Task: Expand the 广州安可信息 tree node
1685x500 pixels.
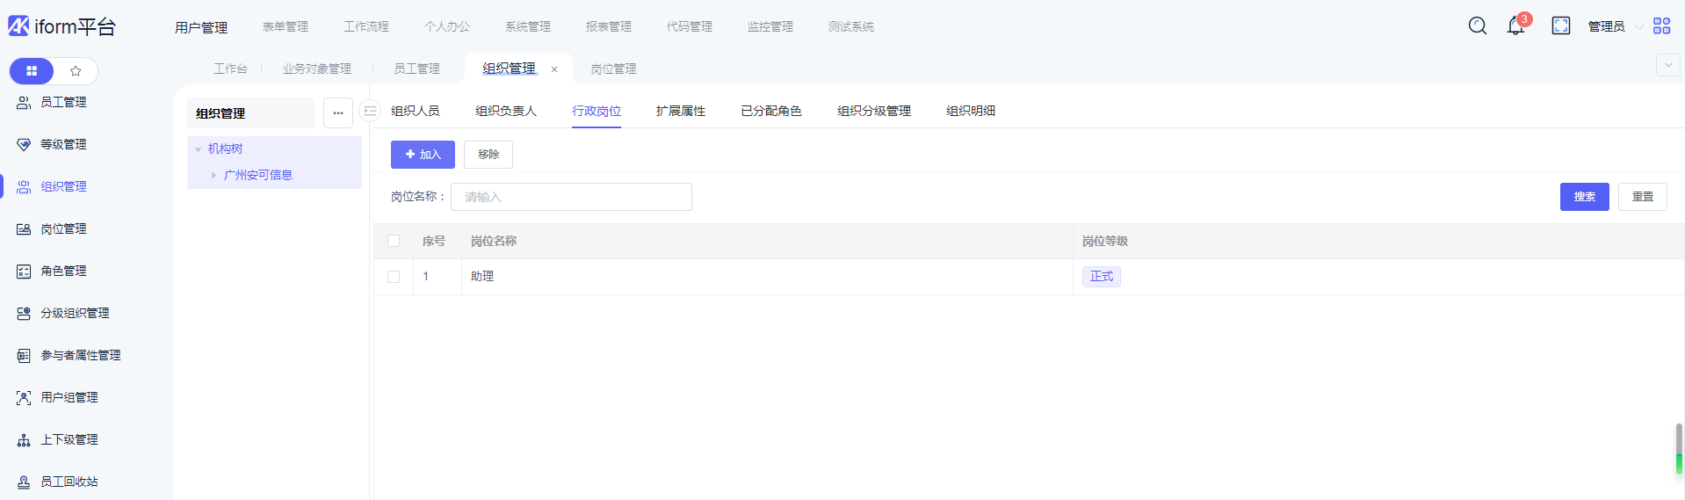Action: [x=213, y=176]
